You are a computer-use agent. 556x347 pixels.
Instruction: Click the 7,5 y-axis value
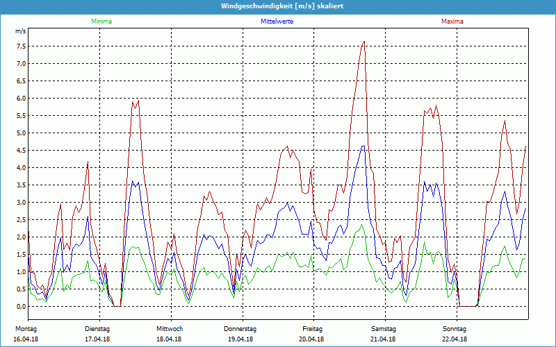pyautogui.click(x=21, y=46)
